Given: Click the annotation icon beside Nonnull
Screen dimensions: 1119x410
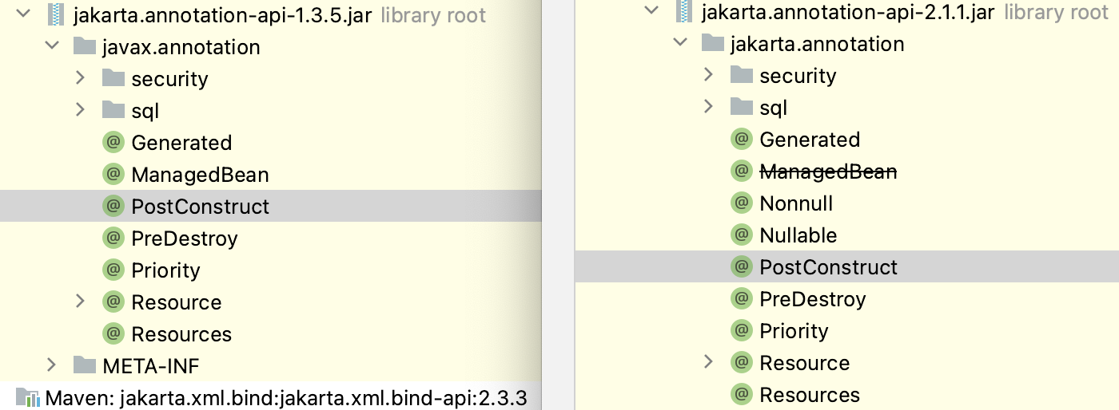Looking at the screenshot, I should coord(743,203).
